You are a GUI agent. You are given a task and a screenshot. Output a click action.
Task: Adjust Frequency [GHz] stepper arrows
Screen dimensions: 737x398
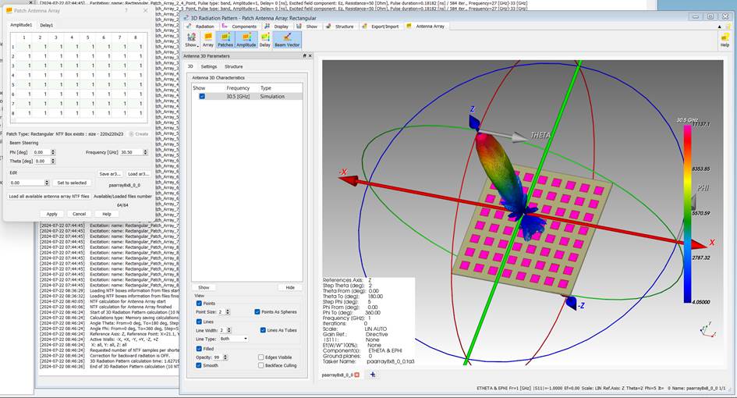tap(145, 152)
